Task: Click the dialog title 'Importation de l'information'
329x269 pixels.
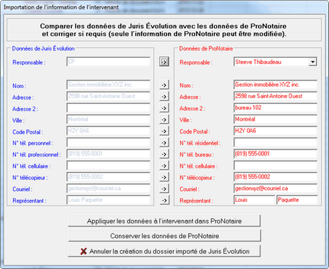Action: (61, 7)
